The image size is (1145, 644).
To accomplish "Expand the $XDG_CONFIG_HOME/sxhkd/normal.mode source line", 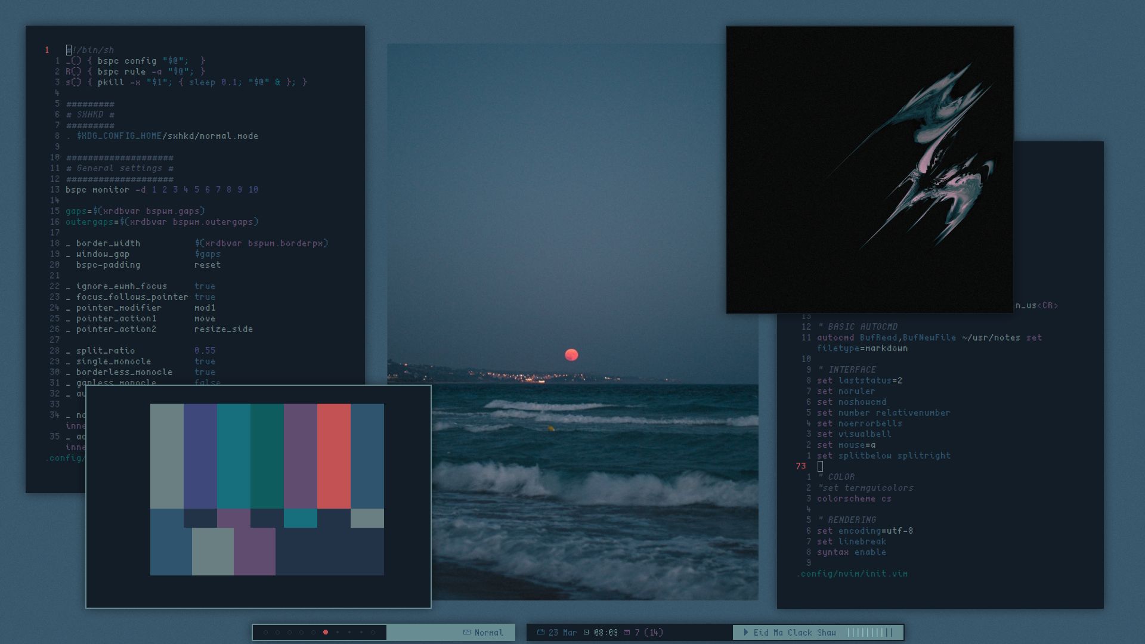I will (167, 135).
